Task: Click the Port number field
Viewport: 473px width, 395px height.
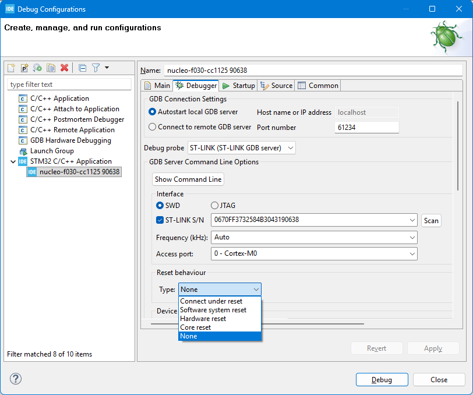Action: click(366, 128)
